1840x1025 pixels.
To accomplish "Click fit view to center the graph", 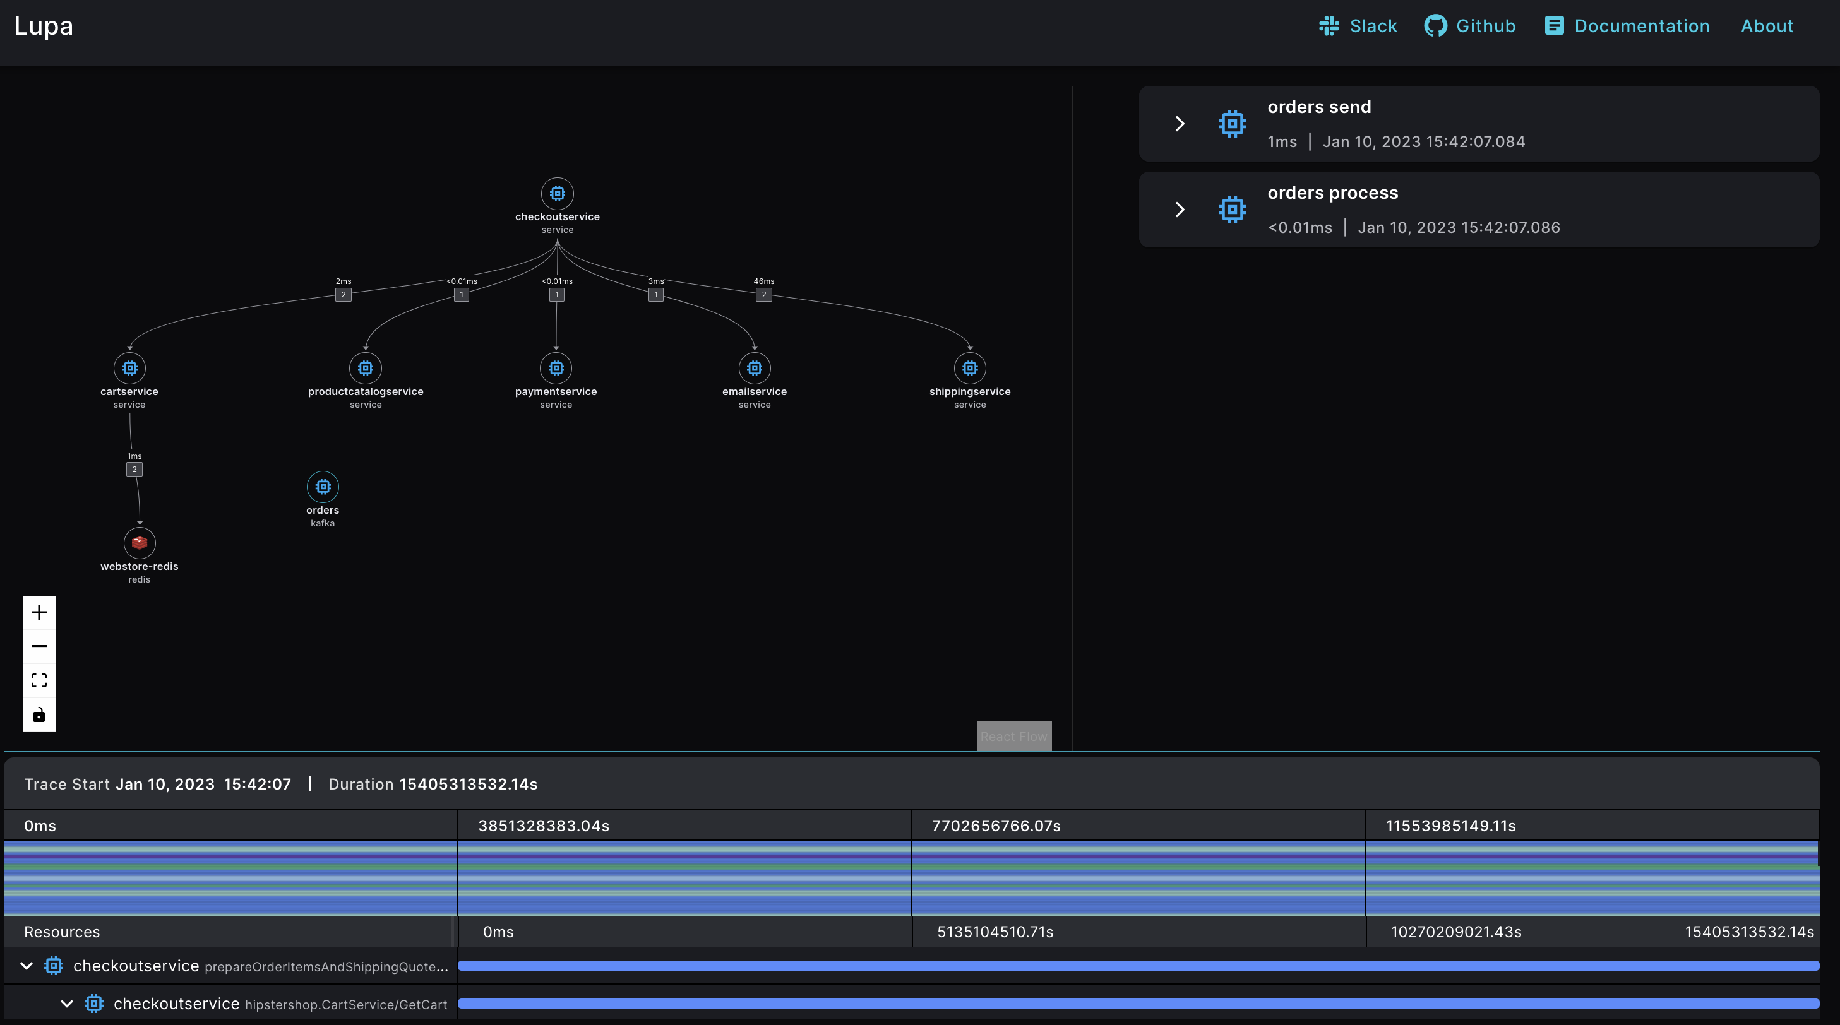I will tap(39, 680).
